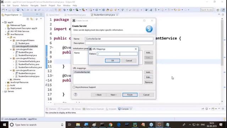
Task: Expand the Servers node
Action: [3, 91]
